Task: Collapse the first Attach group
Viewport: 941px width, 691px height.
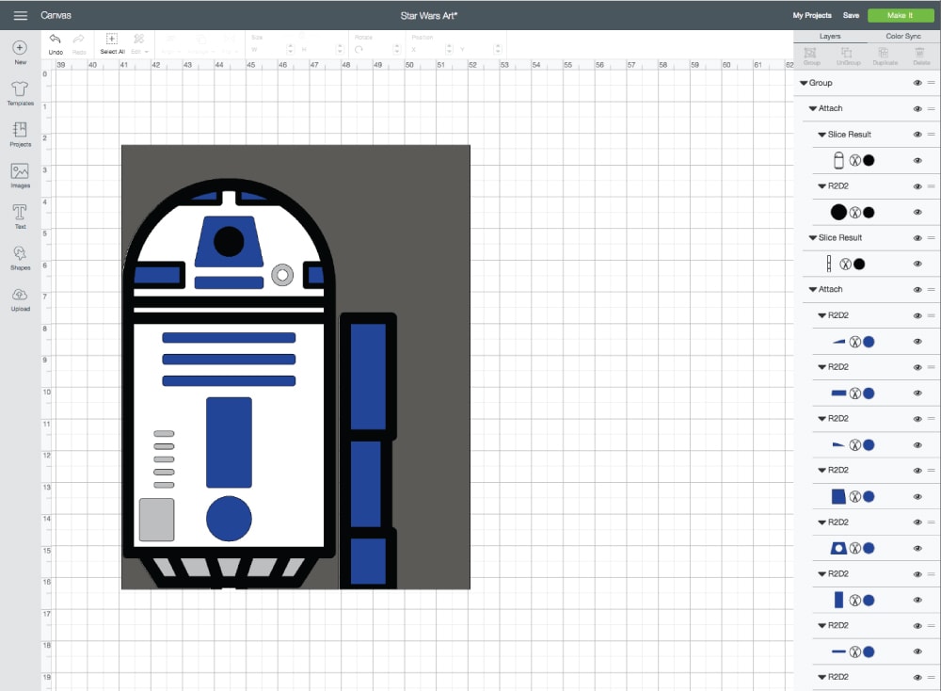Action: coord(813,109)
